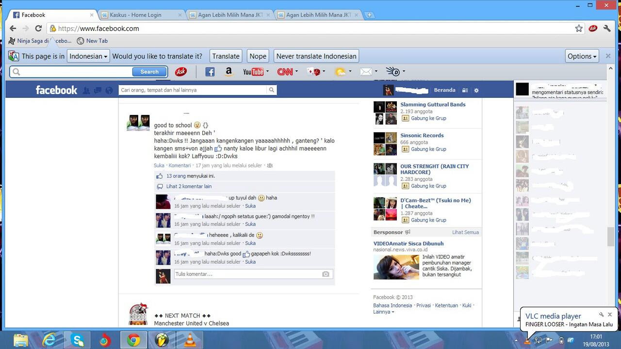Open FL Studio from the taskbar
The height and width of the screenshot is (349, 621).
pos(162,340)
